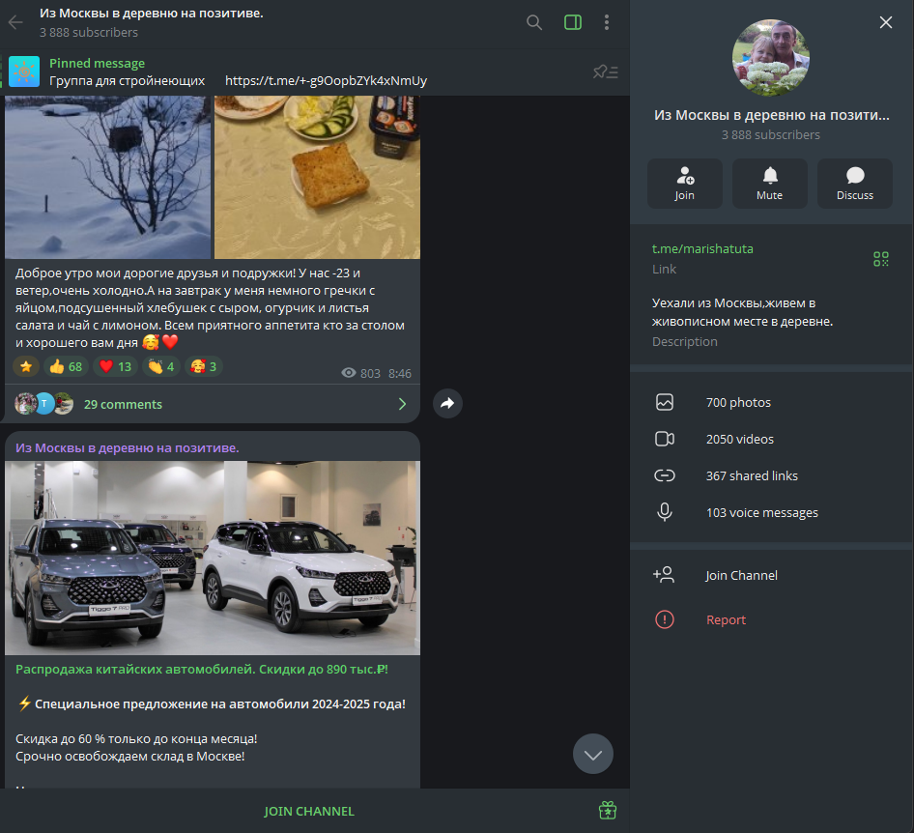Jump to bottom with the down arrow button

pos(593,754)
